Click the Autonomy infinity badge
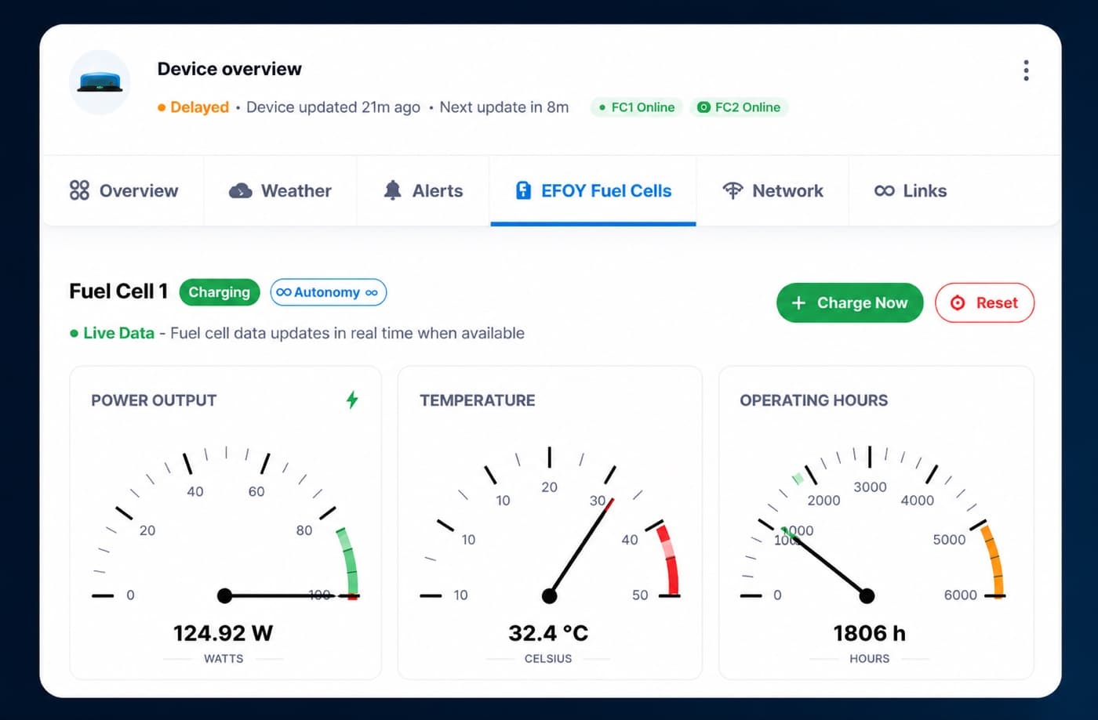 328,292
